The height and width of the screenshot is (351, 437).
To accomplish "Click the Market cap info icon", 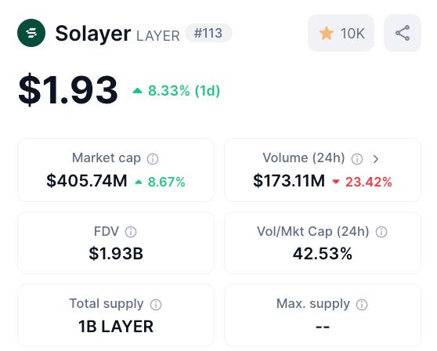I will coord(153,159).
